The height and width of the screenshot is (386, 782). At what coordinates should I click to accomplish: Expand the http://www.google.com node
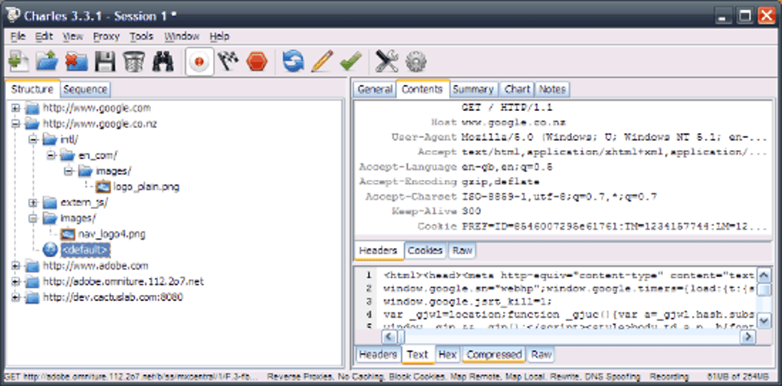point(15,108)
